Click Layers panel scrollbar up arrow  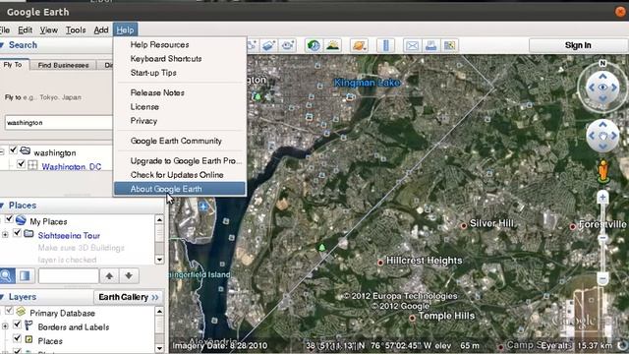click(x=159, y=312)
